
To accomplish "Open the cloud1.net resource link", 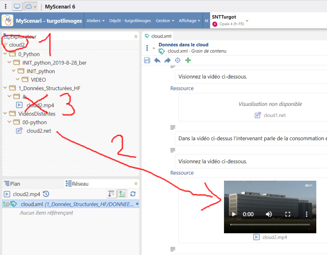I will [x=271, y=115].
